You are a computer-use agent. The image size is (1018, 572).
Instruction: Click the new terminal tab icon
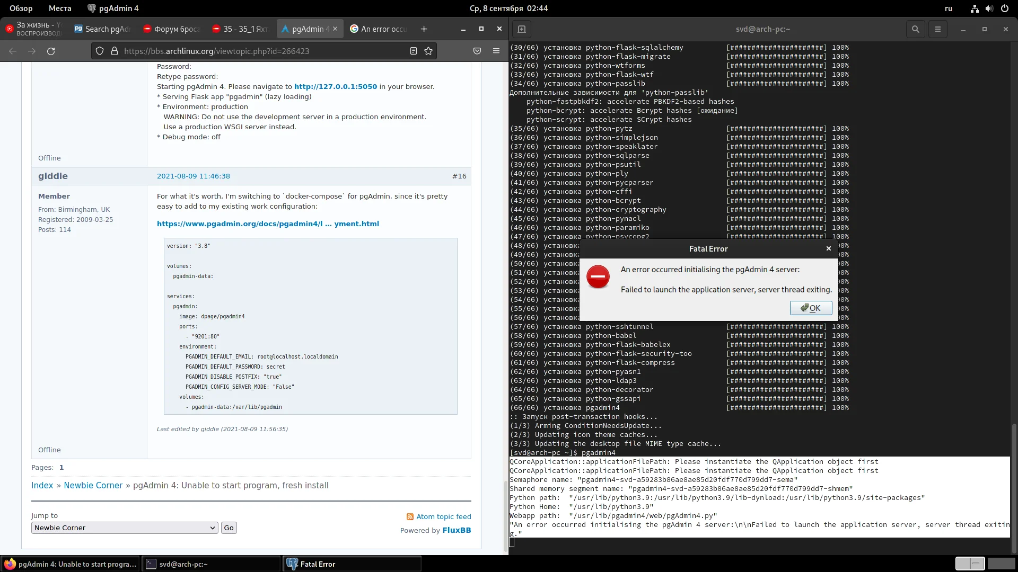pos(522,29)
